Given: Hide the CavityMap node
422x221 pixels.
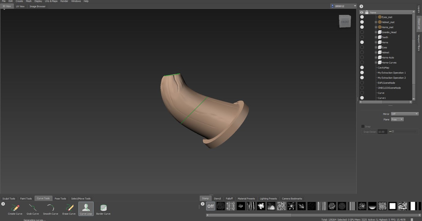Looking at the screenshot, I should click(x=362, y=68).
